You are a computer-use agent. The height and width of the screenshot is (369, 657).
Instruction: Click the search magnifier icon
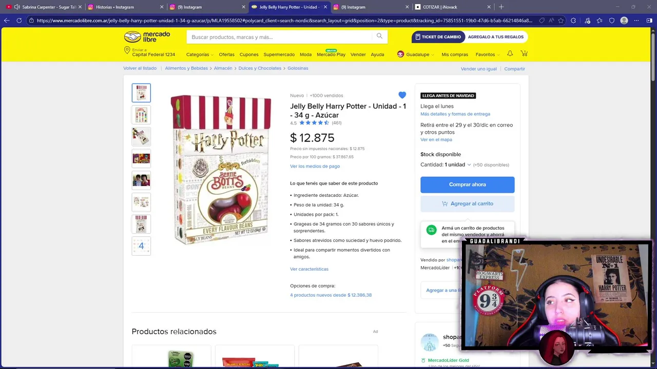click(379, 36)
